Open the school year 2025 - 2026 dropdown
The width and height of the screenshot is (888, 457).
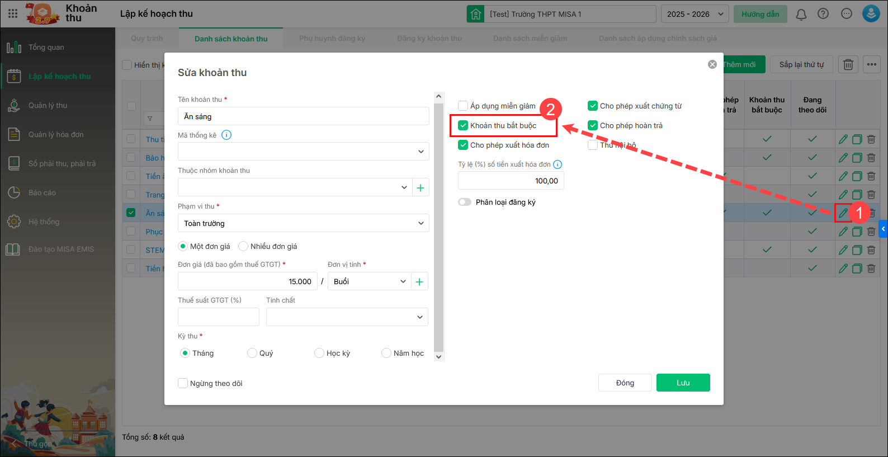[x=695, y=14]
